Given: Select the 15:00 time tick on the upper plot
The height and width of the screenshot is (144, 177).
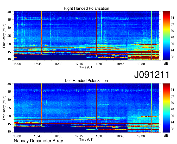Looking at the screenshot, I should click(x=17, y=64).
